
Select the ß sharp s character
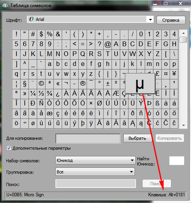tap(157, 103)
